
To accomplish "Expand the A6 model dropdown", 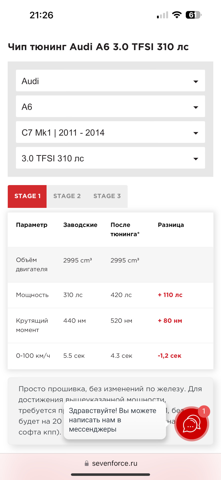I will 110,106.
